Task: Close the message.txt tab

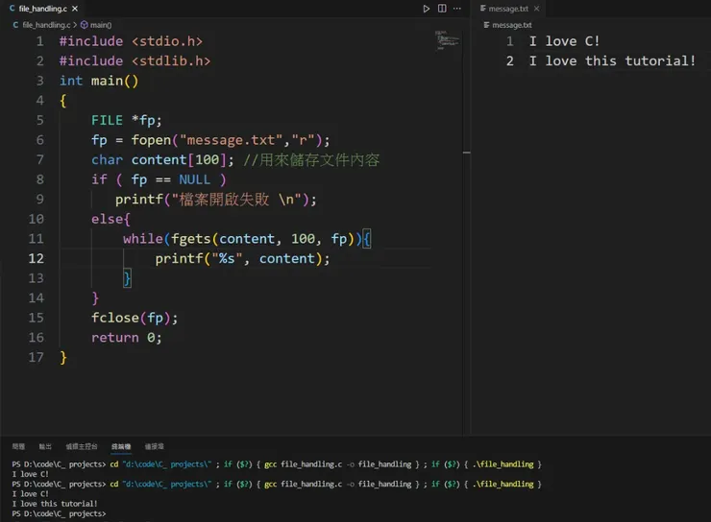Action: [537, 9]
